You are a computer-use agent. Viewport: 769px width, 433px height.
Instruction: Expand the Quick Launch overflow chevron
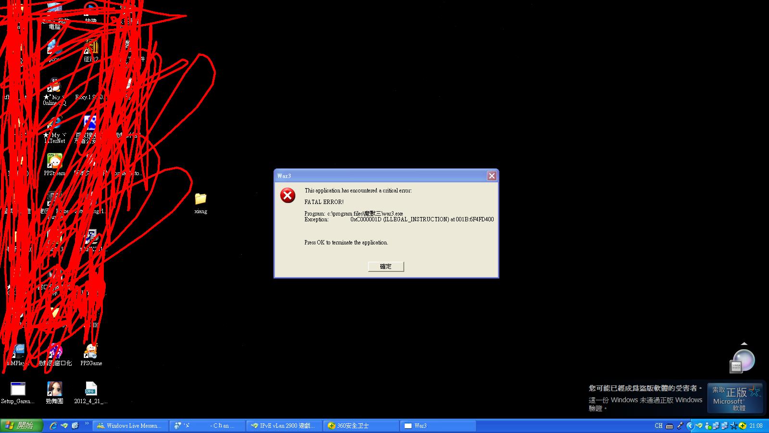(x=87, y=424)
